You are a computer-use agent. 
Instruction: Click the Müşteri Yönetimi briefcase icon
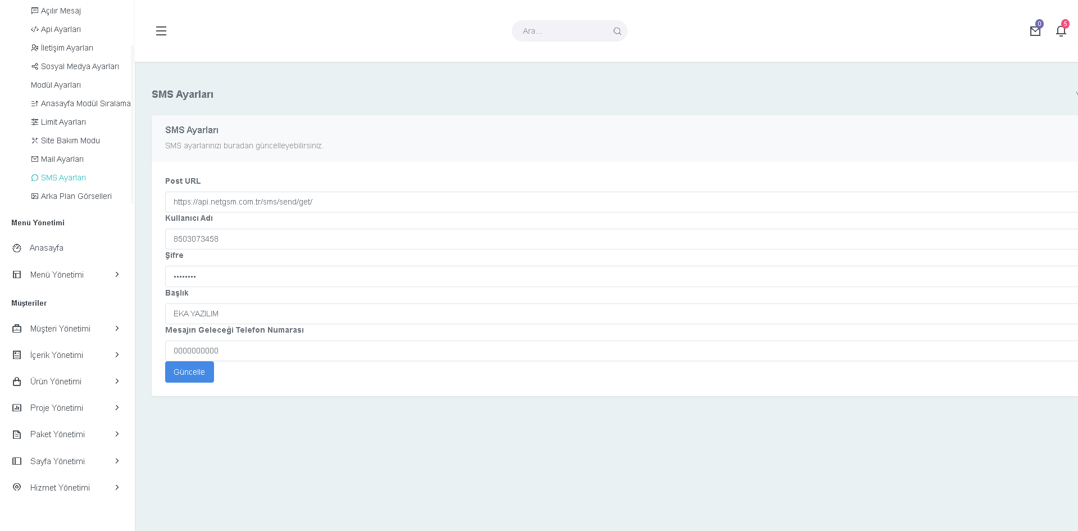[x=17, y=329]
